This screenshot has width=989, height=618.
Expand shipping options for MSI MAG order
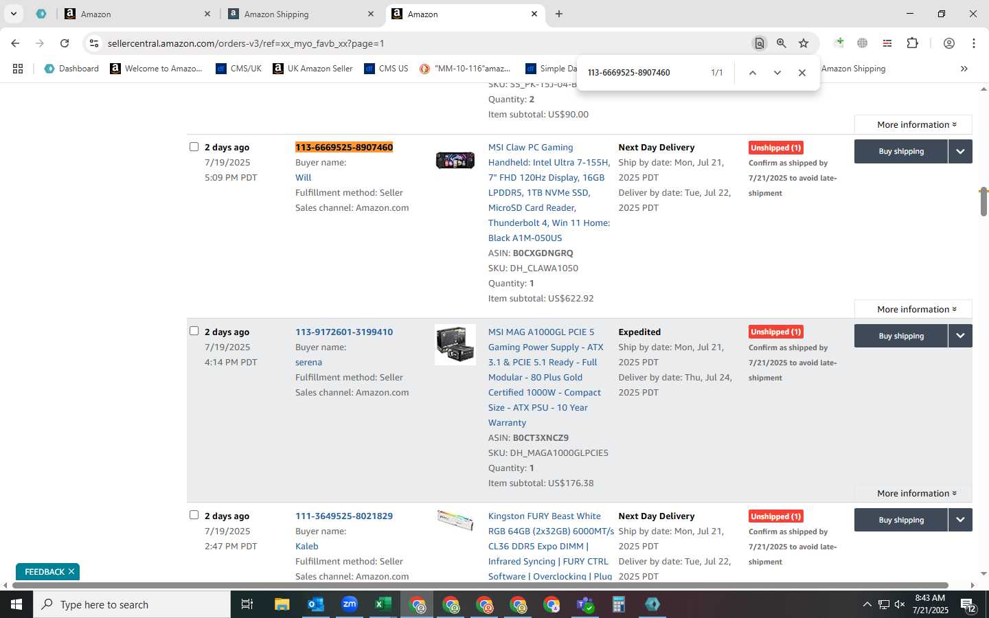tap(960, 336)
